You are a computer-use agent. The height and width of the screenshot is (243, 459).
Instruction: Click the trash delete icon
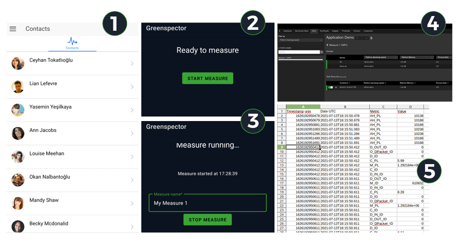tap(371, 38)
